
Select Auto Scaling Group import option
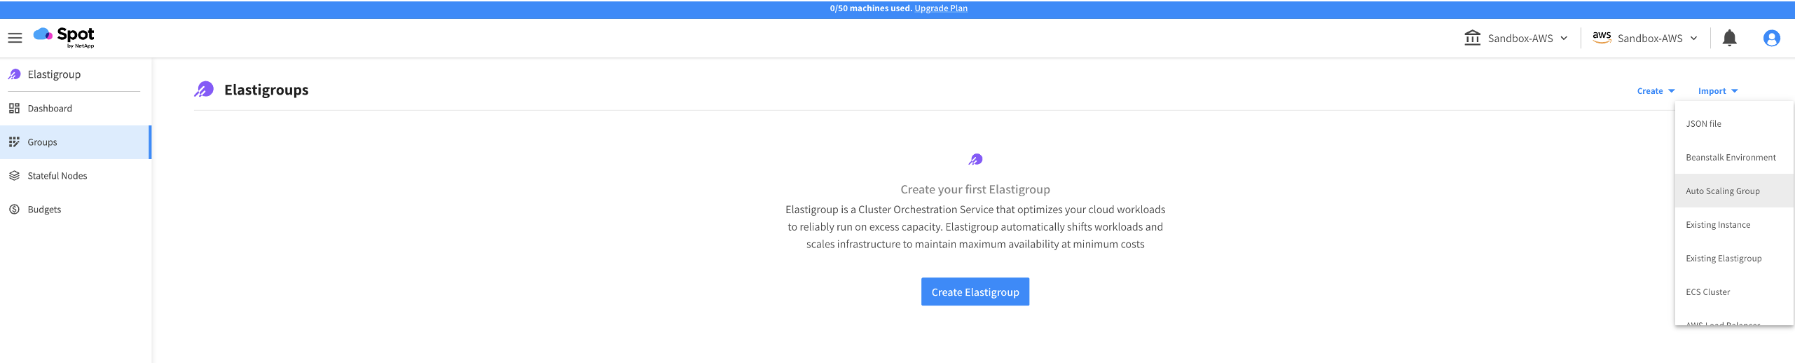click(x=1722, y=191)
